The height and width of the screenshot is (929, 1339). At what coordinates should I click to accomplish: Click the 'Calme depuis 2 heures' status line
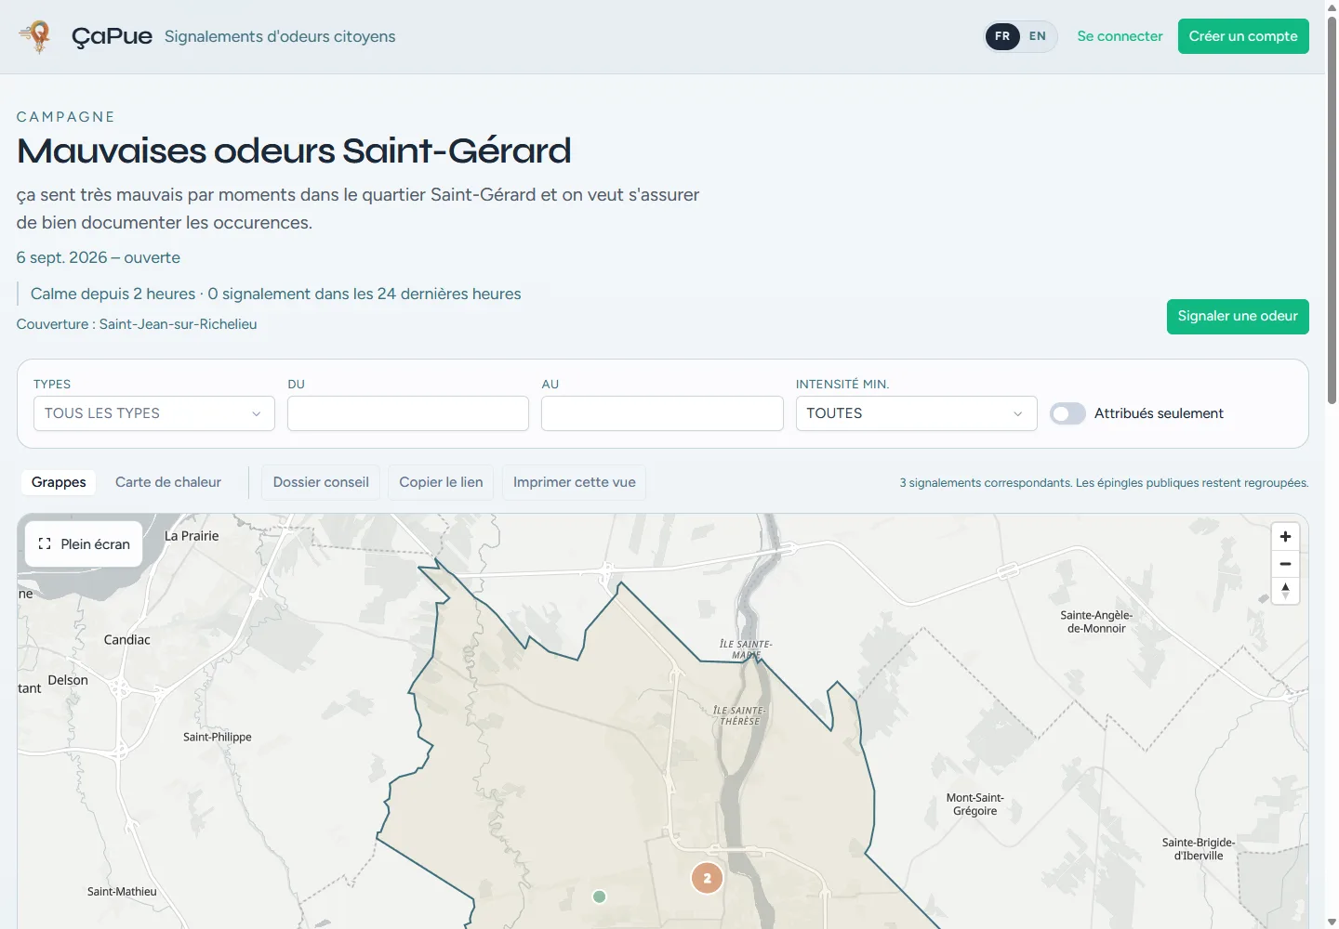pos(276,294)
